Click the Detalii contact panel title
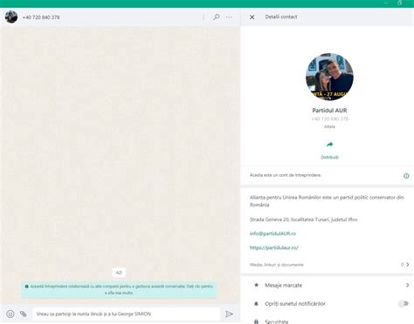The image size is (414, 324). 281,17
